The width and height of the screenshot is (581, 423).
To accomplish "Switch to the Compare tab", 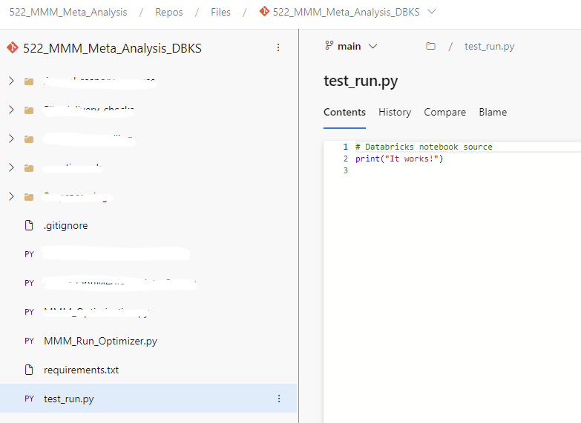I will [444, 113].
